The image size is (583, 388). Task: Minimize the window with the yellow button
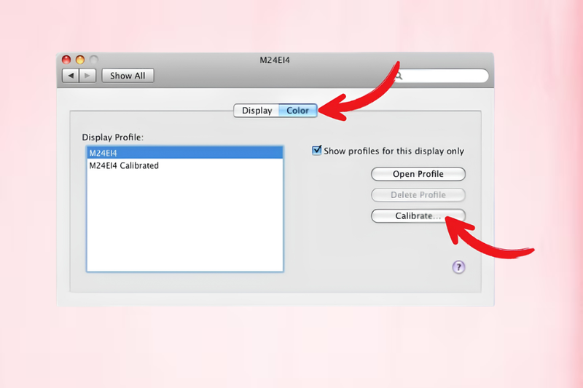tap(80, 60)
